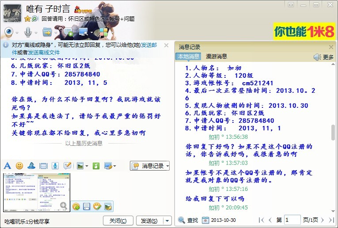Toggle the 消息记录 message history panel

tap(150, 166)
